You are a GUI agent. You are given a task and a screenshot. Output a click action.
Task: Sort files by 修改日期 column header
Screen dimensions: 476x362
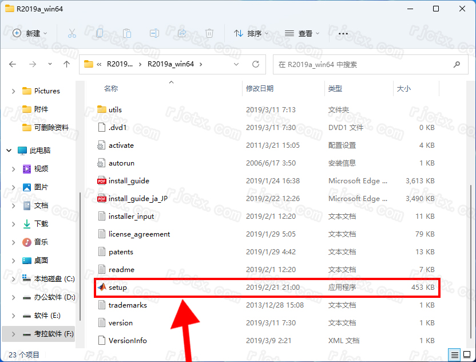click(x=260, y=89)
